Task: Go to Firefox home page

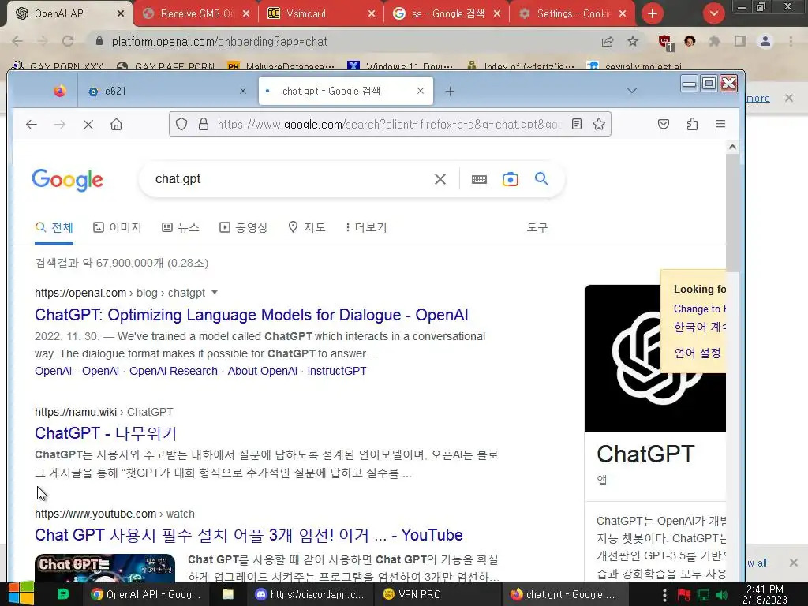Action: (117, 124)
